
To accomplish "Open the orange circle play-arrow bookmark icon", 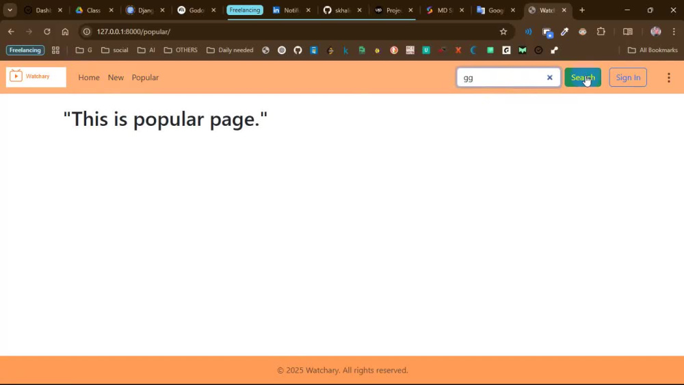I will pos(394,50).
